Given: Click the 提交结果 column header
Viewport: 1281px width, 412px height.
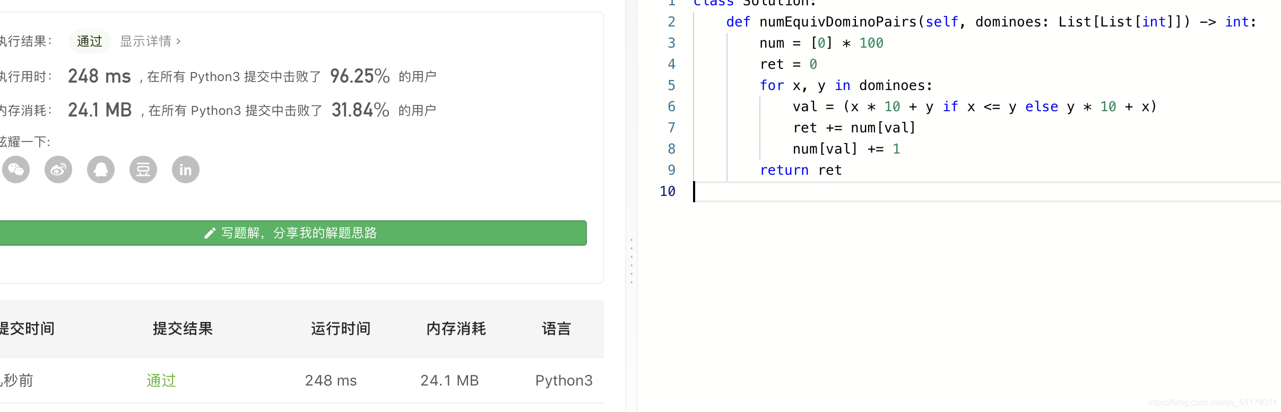Looking at the screenshot, I should coord(183,328).
